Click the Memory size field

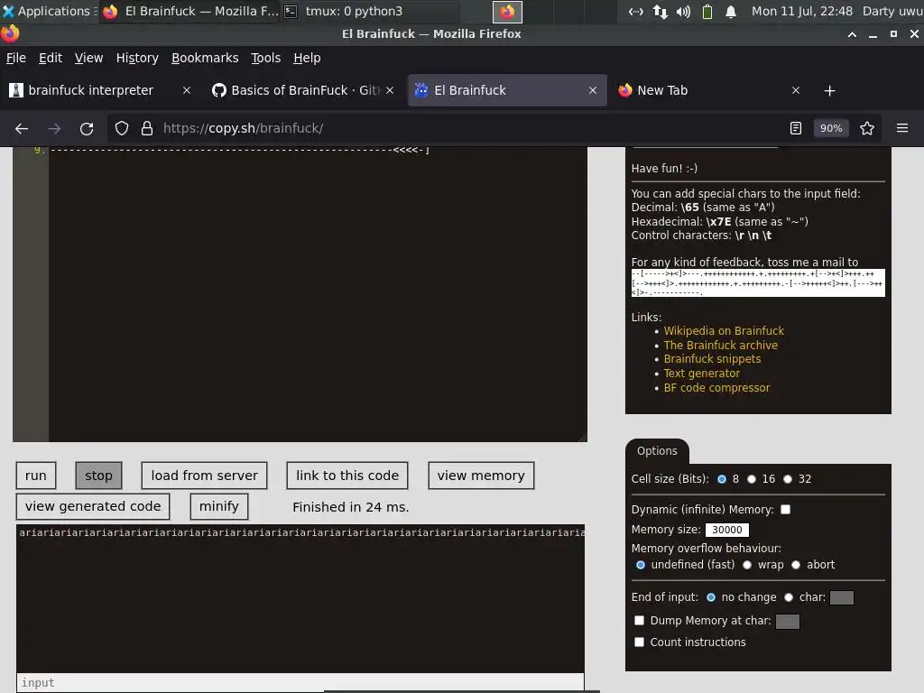click(x=726, y=530)
